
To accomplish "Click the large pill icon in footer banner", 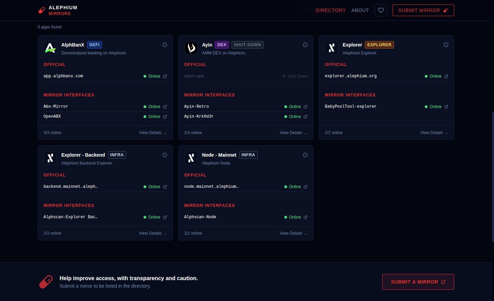I will pos(46,282).
